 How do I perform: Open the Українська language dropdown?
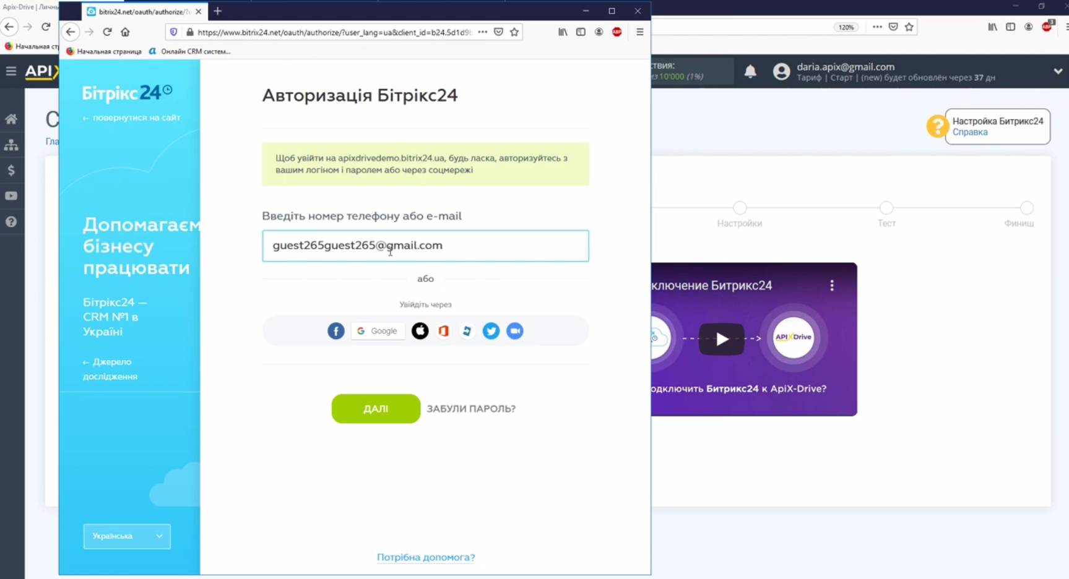tap(127, 536)
